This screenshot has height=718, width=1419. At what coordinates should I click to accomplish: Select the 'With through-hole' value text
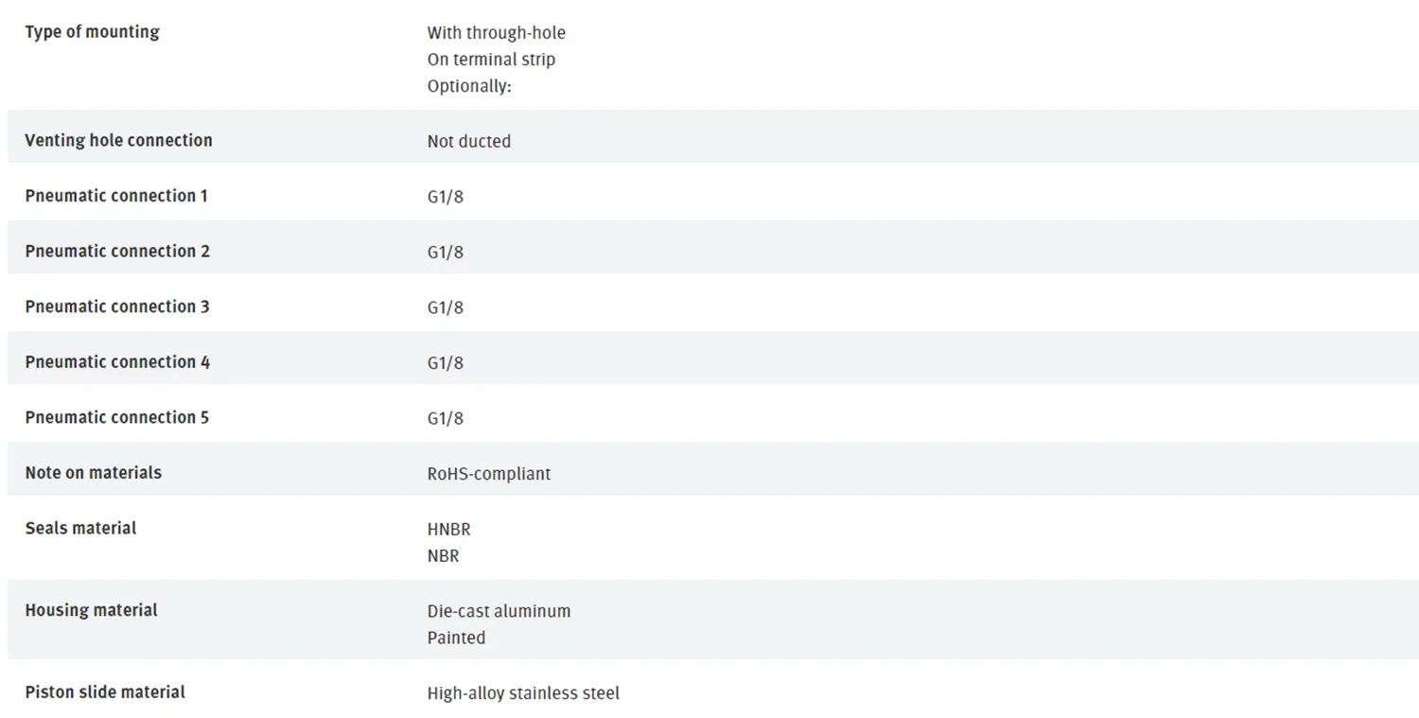(x=497, y=33)
